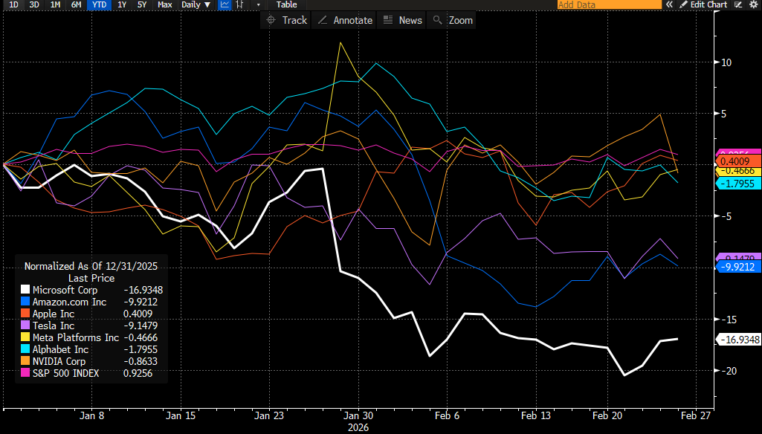Open chart settings gear icon

[755, 4]
